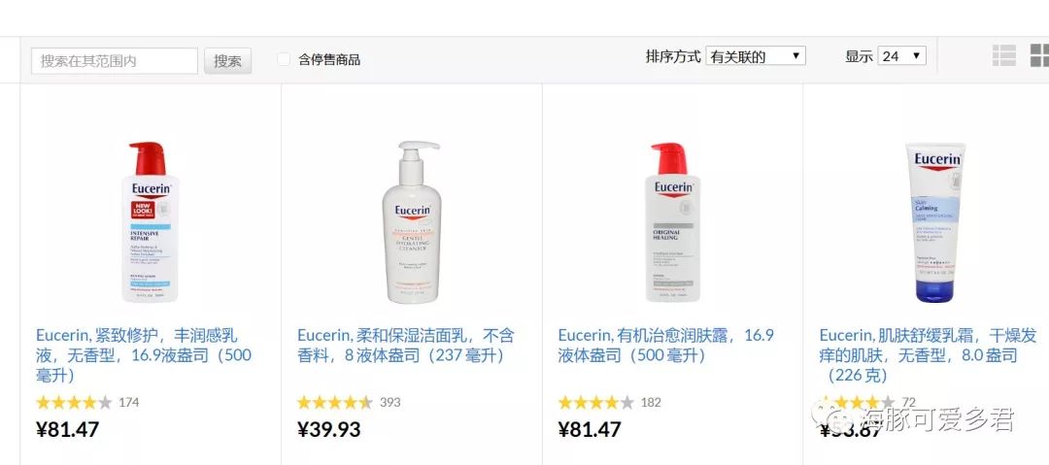
Task: Open the 182 reviews count
Action: (x=650, y=402)
